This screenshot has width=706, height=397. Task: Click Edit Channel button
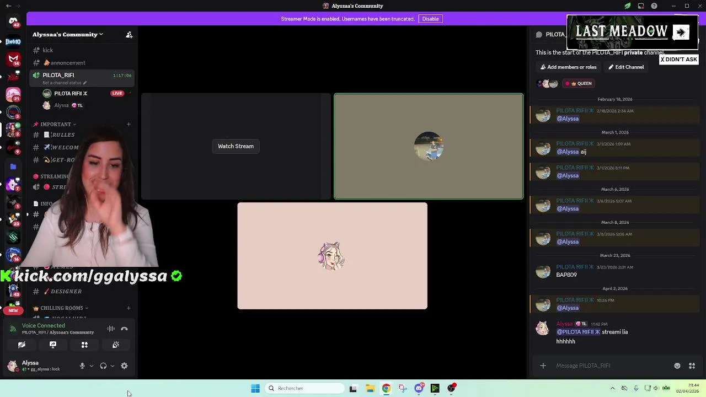click(x=626, y=67)
